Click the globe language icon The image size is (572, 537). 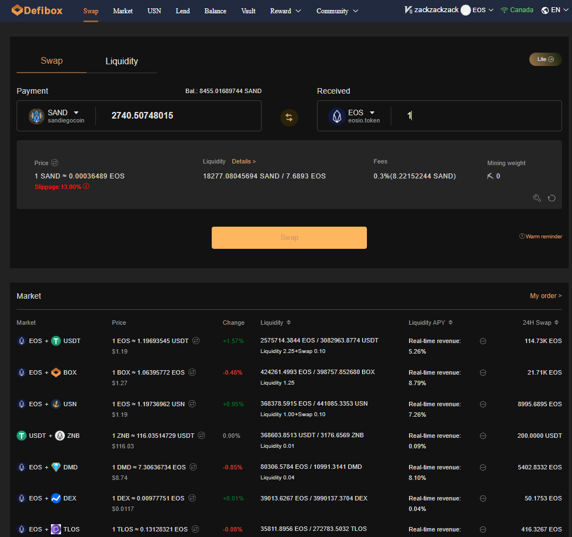(x=545, y=10)
